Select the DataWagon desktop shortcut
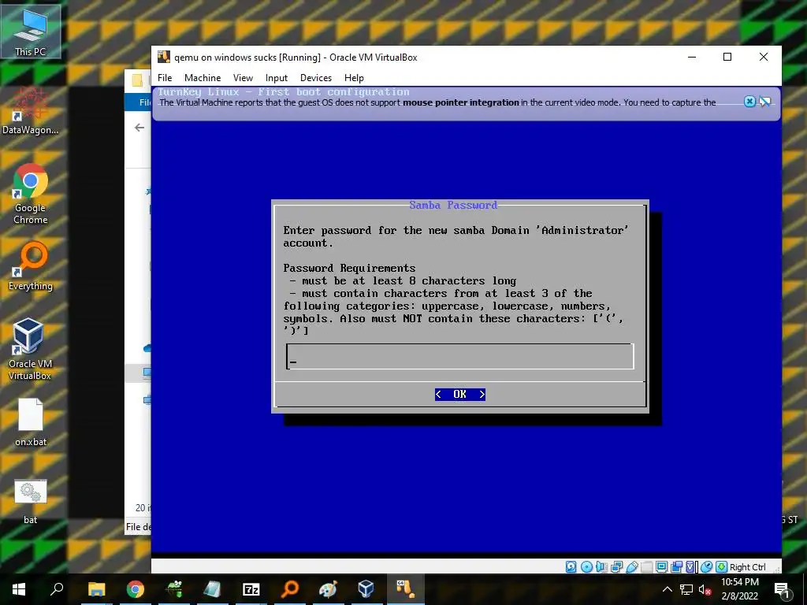 point(31,111)
